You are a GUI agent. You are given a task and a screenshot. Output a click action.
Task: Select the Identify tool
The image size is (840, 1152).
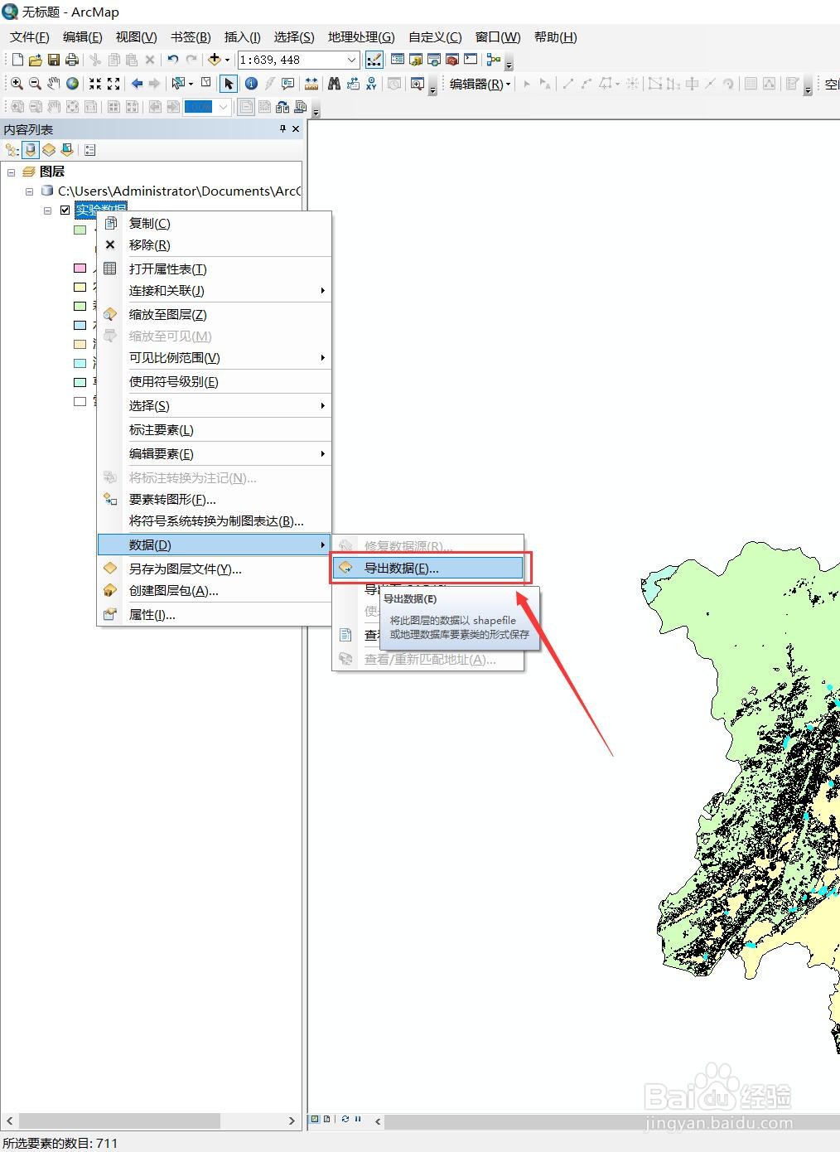click(249, 83)
